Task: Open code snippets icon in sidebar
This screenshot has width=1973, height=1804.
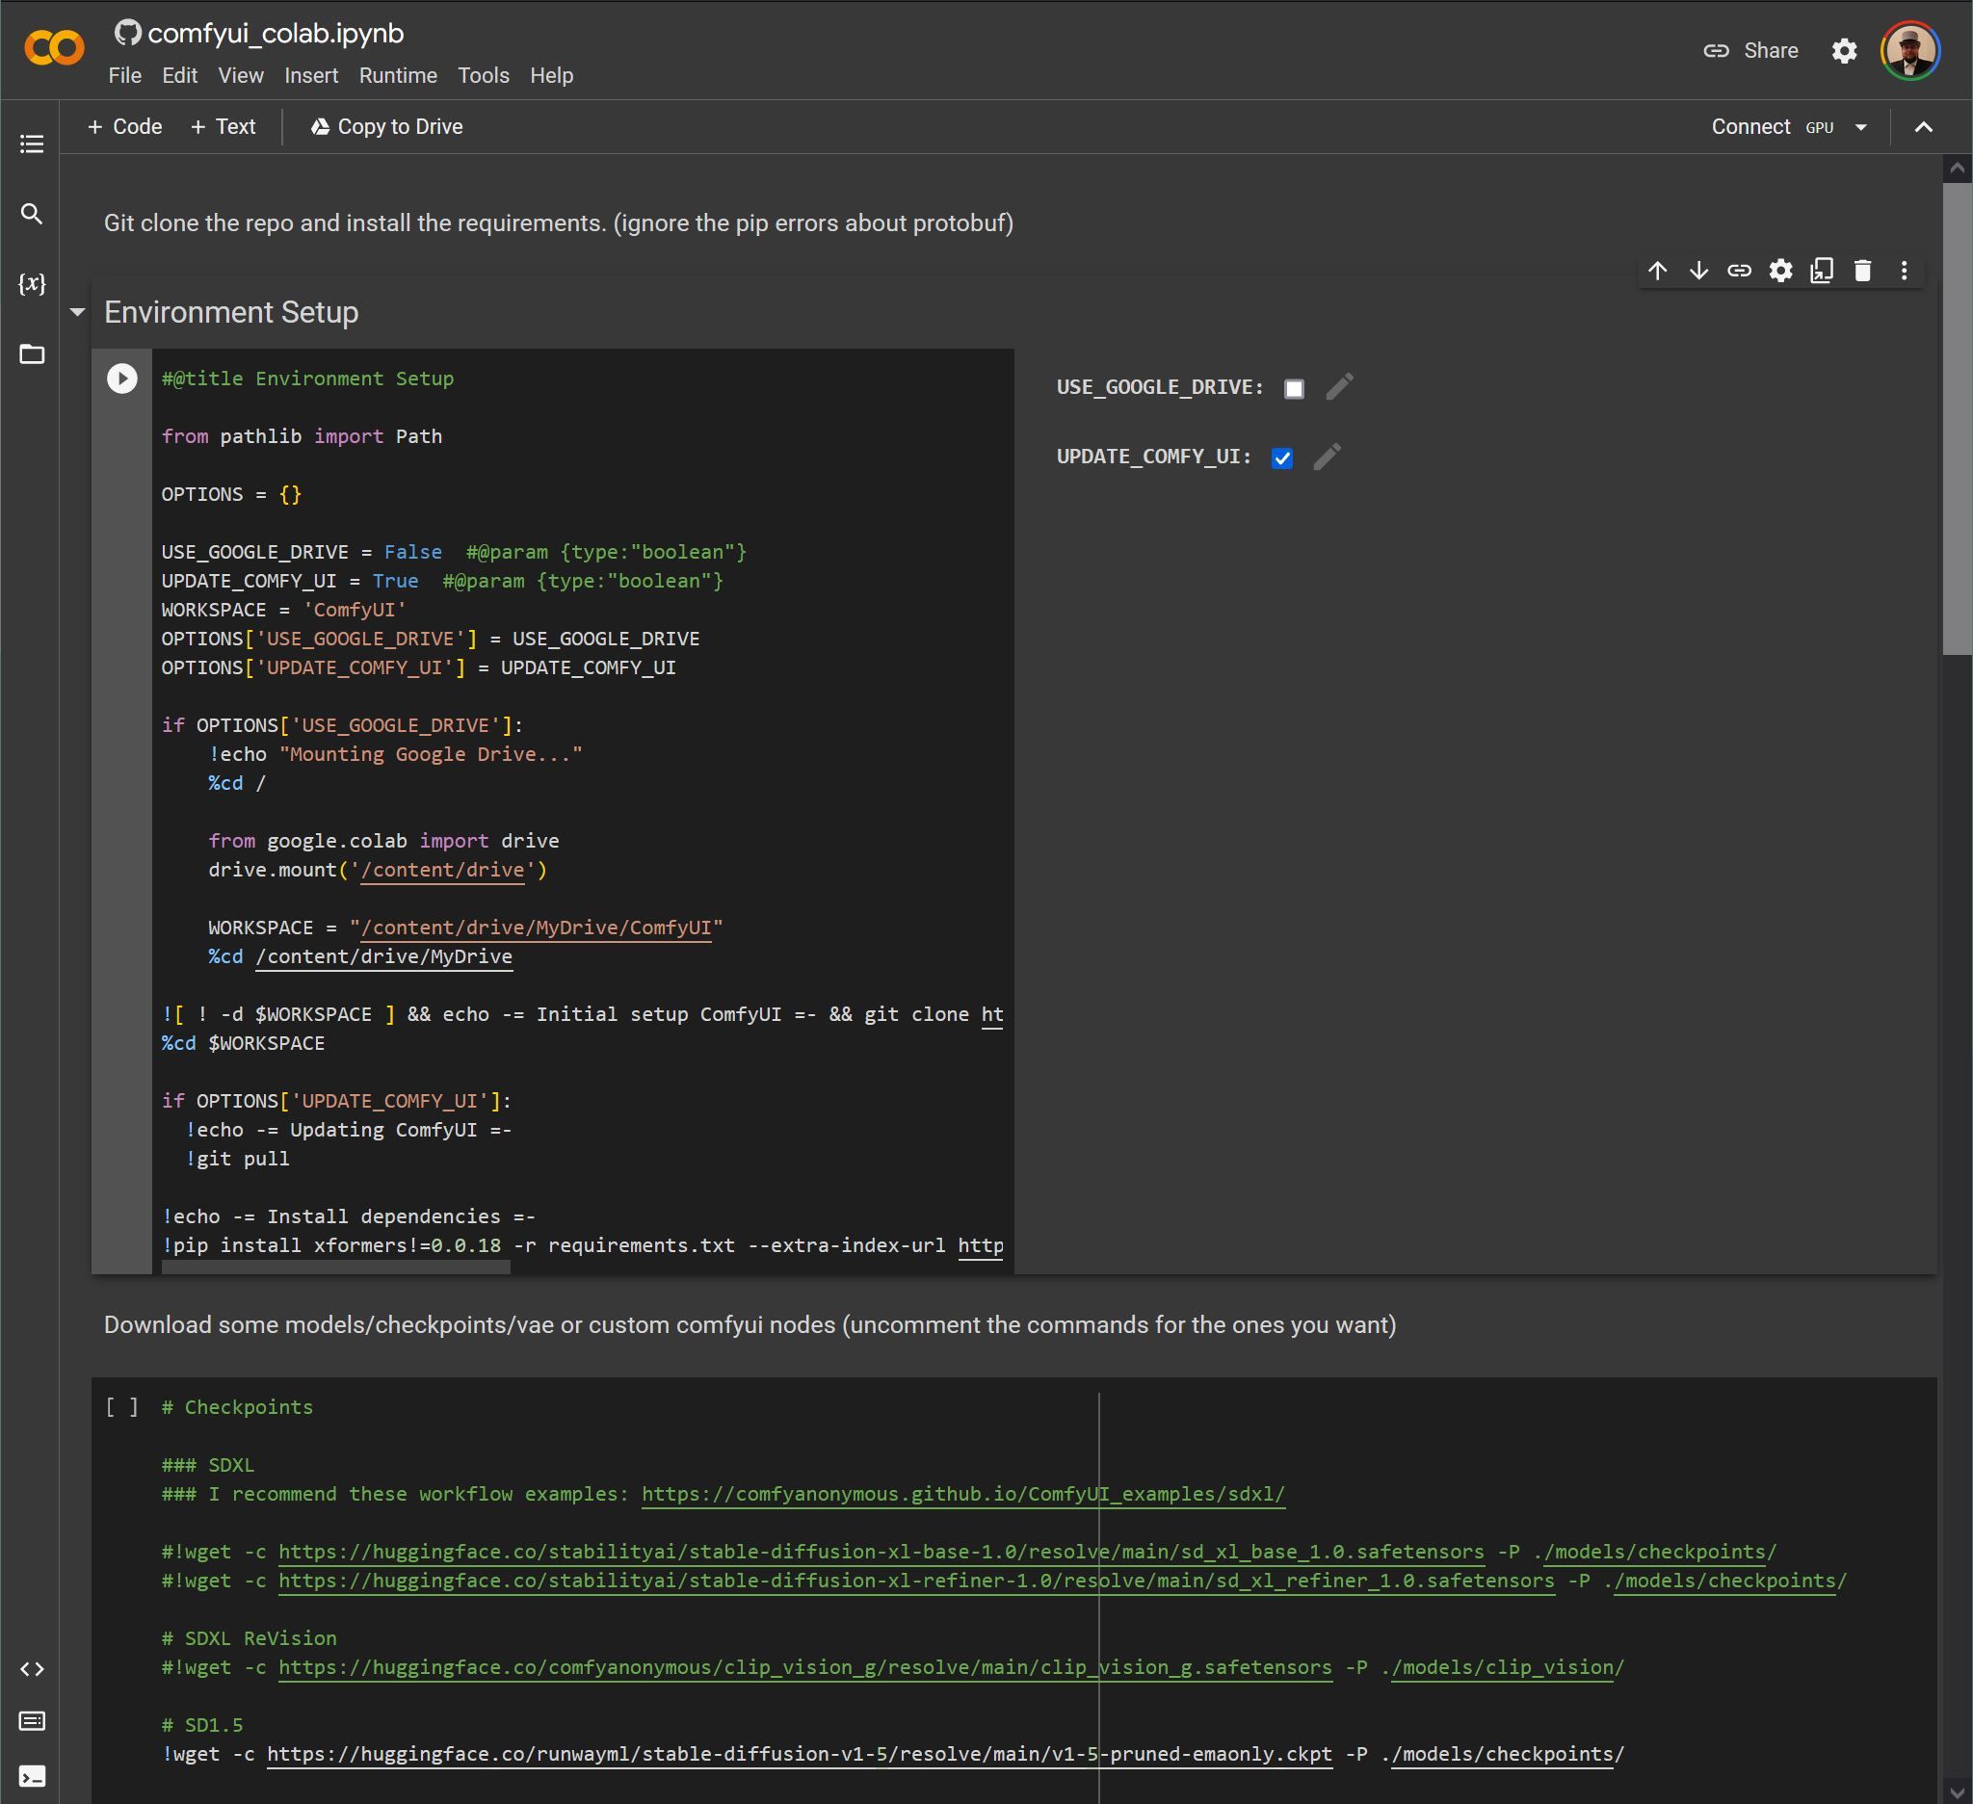Action: point(32,1669)
